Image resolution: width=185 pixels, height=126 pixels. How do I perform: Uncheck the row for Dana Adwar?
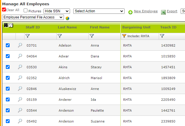tap(8, 56)
